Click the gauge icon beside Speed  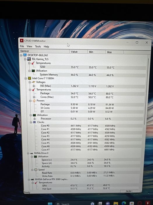[36, 170]
